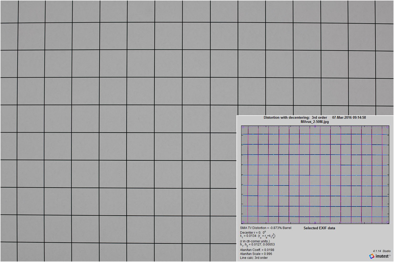Screen dimensions: 394x262
Task: Select the 'Distortion with decentering: 3rd order' title
Action: click(295, 118)
